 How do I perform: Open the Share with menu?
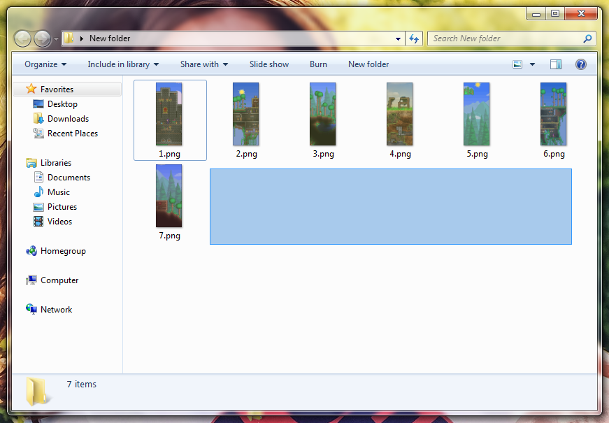coord(204,64)
